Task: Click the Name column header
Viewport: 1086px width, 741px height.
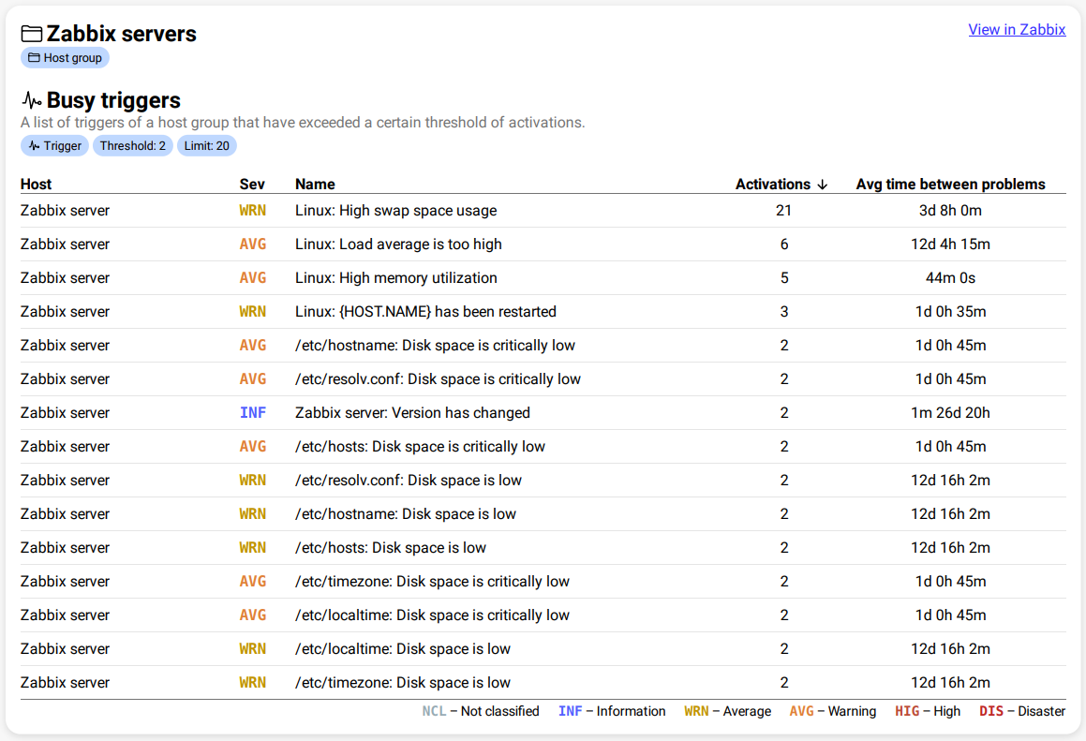Action: (315, 185)
